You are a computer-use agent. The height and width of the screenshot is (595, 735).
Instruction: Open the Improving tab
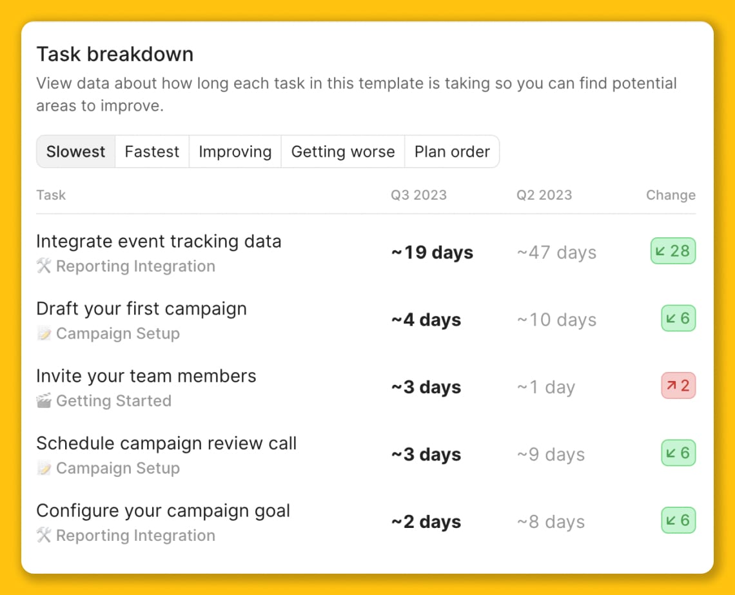[235, 151]
